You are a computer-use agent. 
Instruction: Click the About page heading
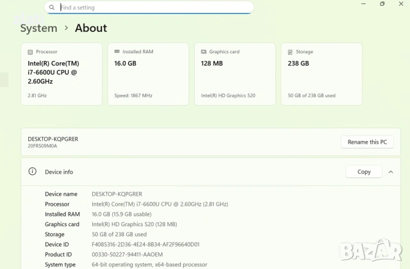click(x=91, y=28)
